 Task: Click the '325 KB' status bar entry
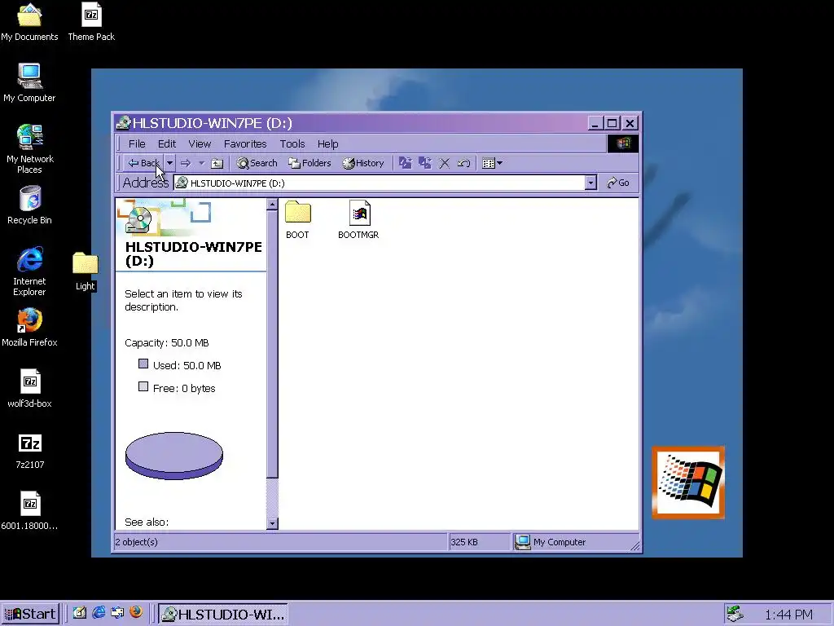click(463, 542)
